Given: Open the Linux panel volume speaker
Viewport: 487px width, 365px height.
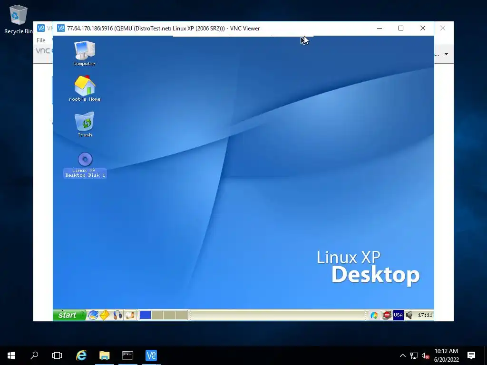Looking at the screenshot, I should click(409, 315).
